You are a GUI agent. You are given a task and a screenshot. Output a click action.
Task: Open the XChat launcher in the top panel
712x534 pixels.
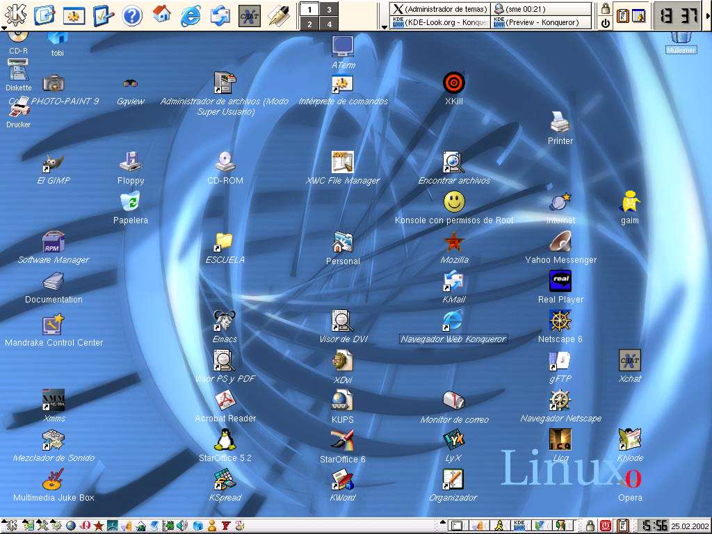250,16
